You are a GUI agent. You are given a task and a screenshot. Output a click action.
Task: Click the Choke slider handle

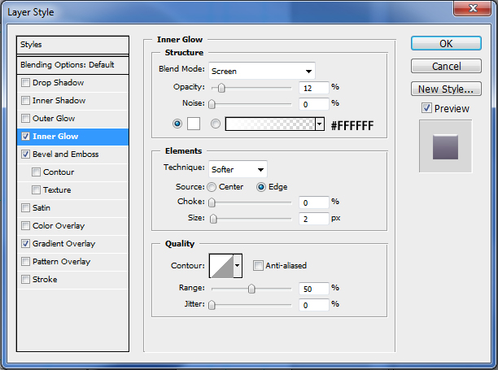click(212, 202)
